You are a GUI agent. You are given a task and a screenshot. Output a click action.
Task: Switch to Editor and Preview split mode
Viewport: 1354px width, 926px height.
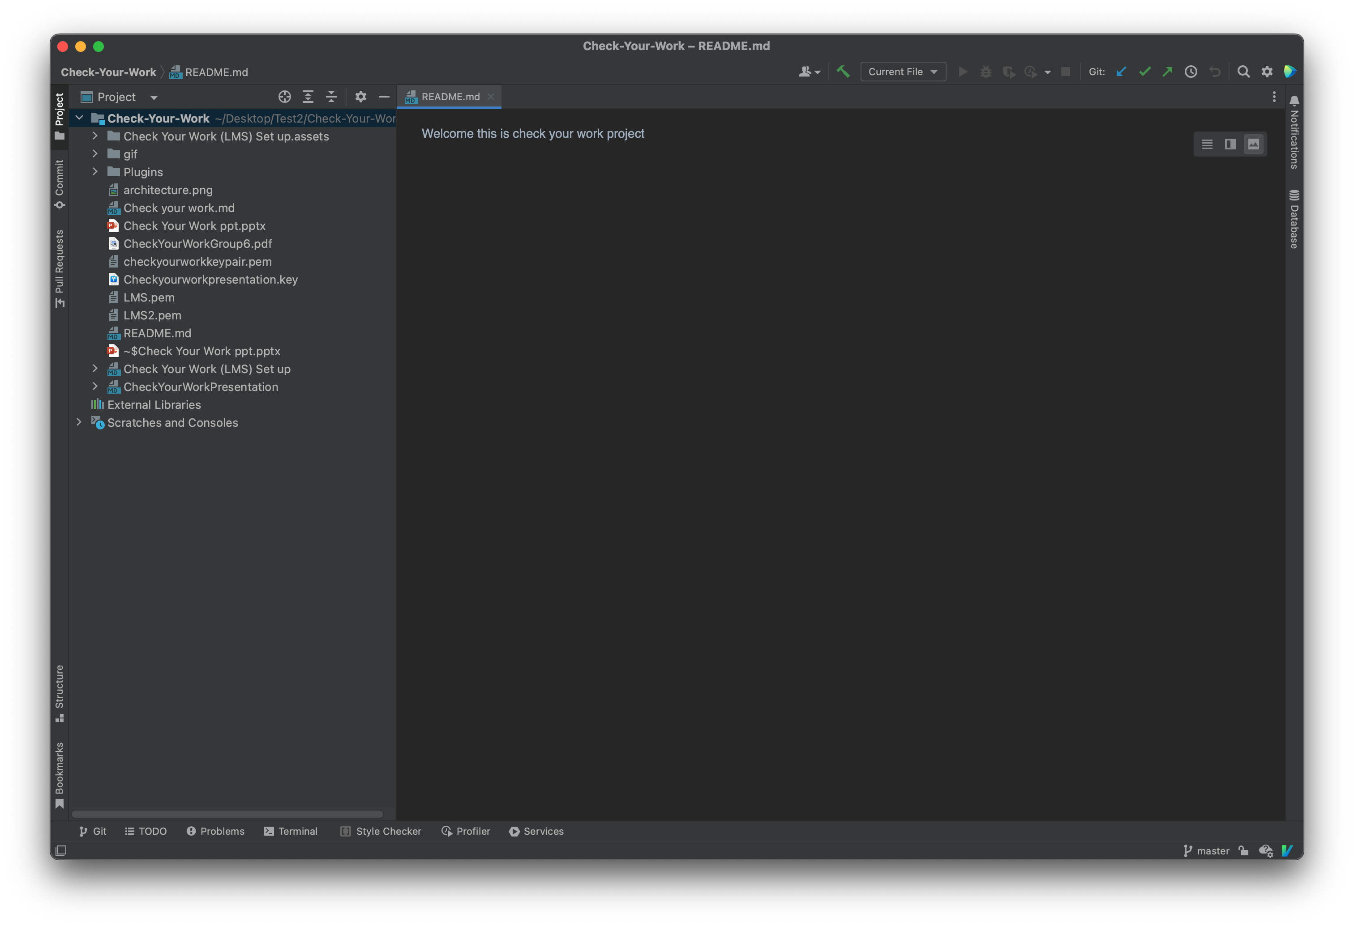[x=1230, y=144]
